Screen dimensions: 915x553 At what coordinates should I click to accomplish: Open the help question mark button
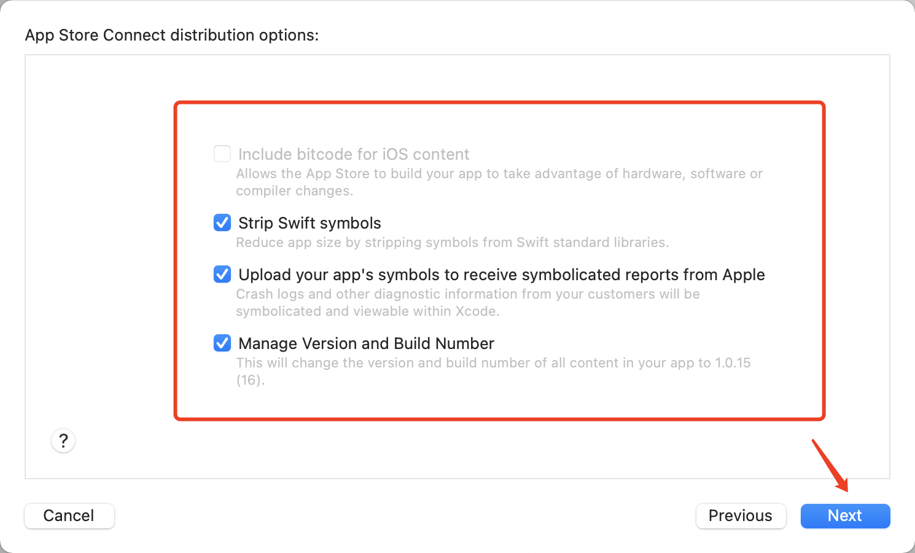click(x=63, y=441)
